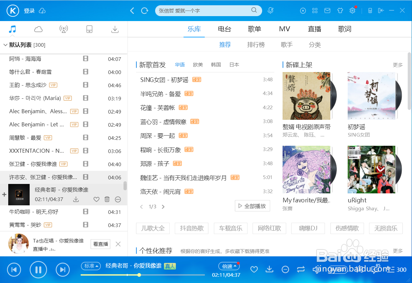This screenshot has width=412, height=283.
Task: Open more options in the playing row
Action: (x=118, y=199)
